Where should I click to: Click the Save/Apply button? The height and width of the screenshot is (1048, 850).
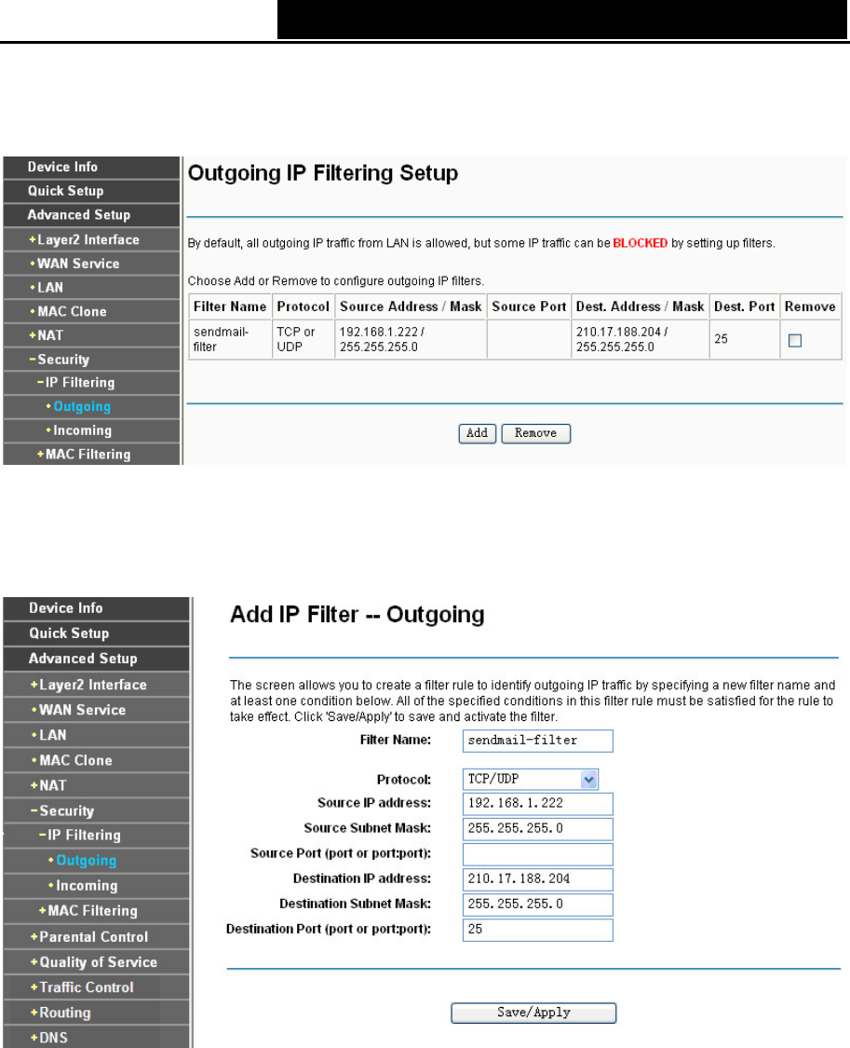pyautogui.click(x=533, y=1013)
